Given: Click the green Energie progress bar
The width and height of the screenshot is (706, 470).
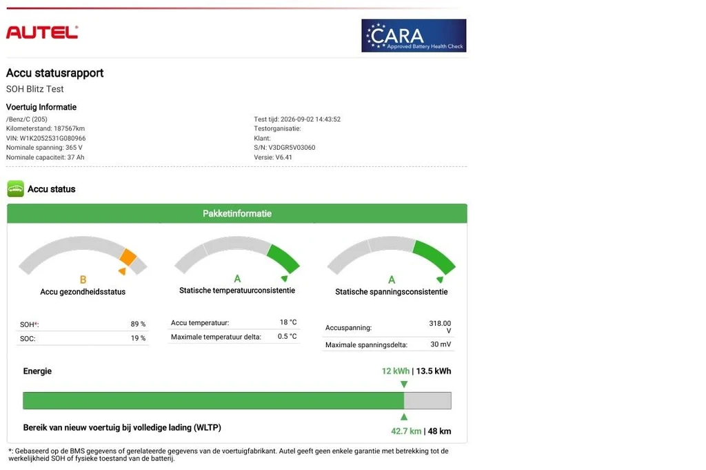Looking at the screenshot, I should [x=214, y=400].
